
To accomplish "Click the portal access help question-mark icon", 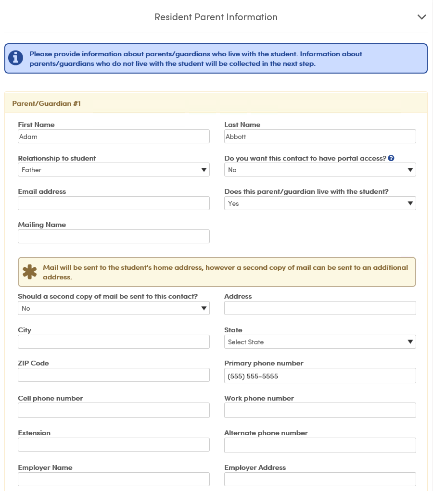I will point(391,158).
